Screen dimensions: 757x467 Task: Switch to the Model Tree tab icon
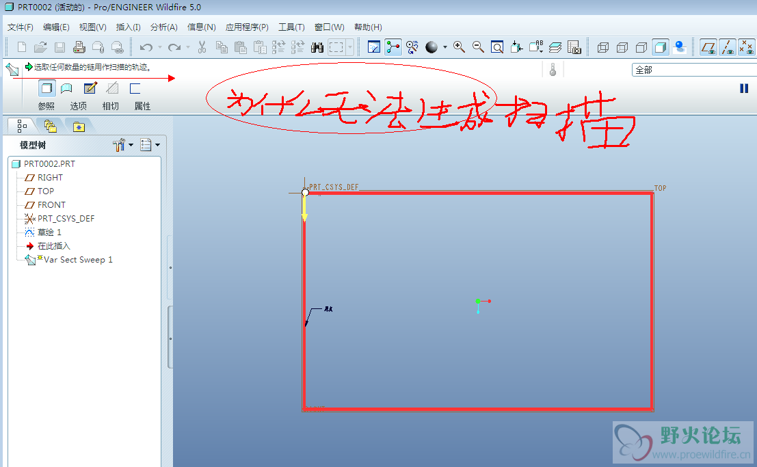pyautogui.click(x=22, y=126)
